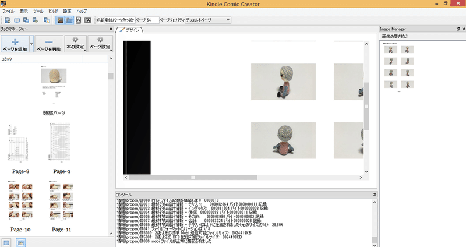The image size is (466, 247).
Task: Click the ページ number field
Action: click(153, 20)
